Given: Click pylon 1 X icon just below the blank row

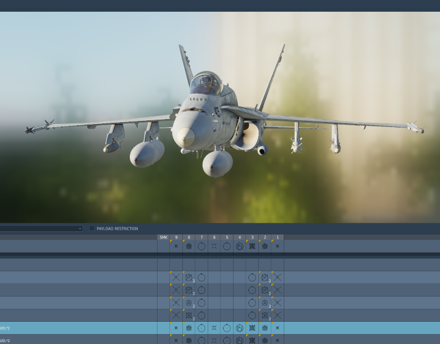Looking at the screenshot, I should (277, 277).
